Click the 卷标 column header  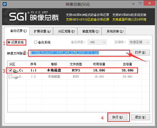[54, 64]
